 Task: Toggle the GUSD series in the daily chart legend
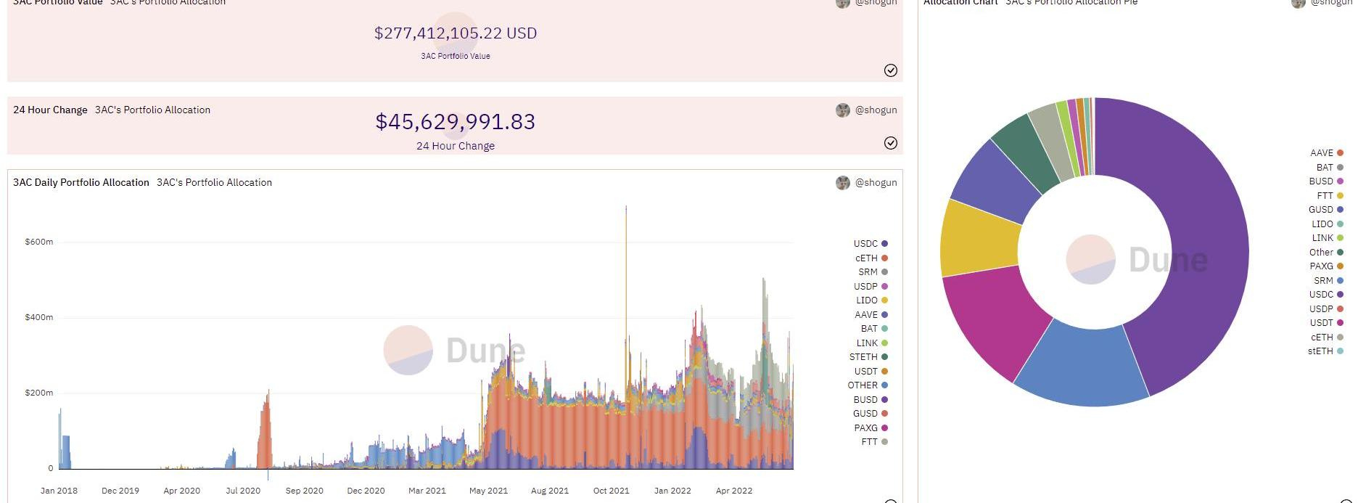(x=871, y=414)
